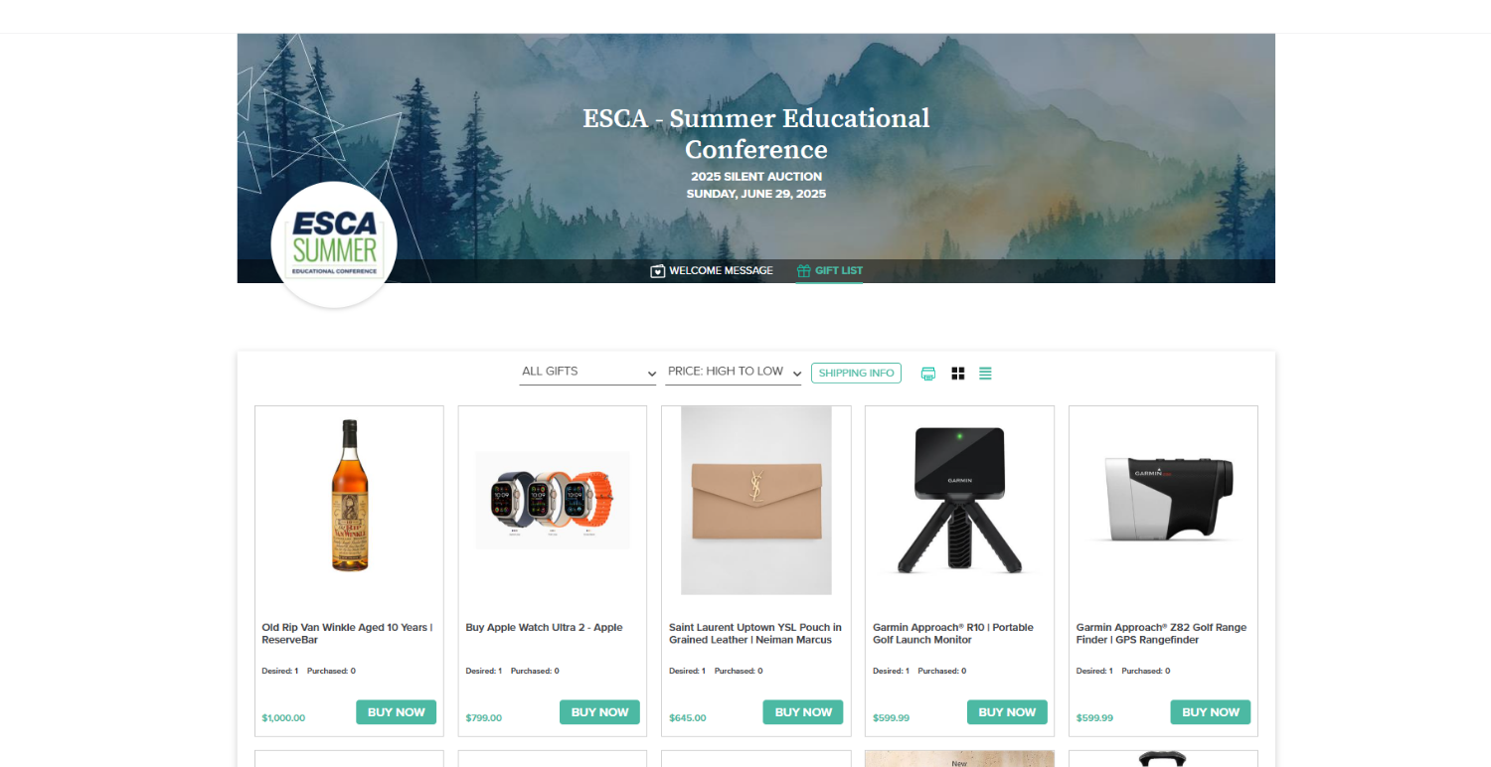Image resolution: width=1491 pixels, height=767 pixels.
Task: Switch to grid view icon
Action: point(958,374)
